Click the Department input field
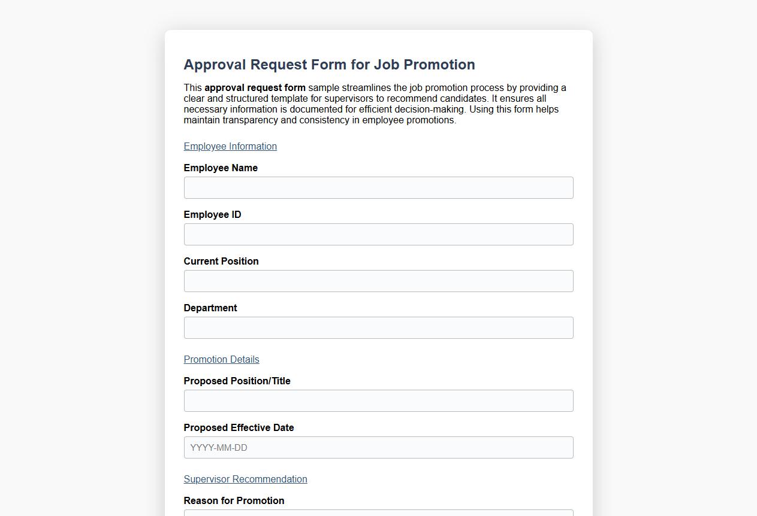The image size is (757, 516). click(x=378, y=327)
